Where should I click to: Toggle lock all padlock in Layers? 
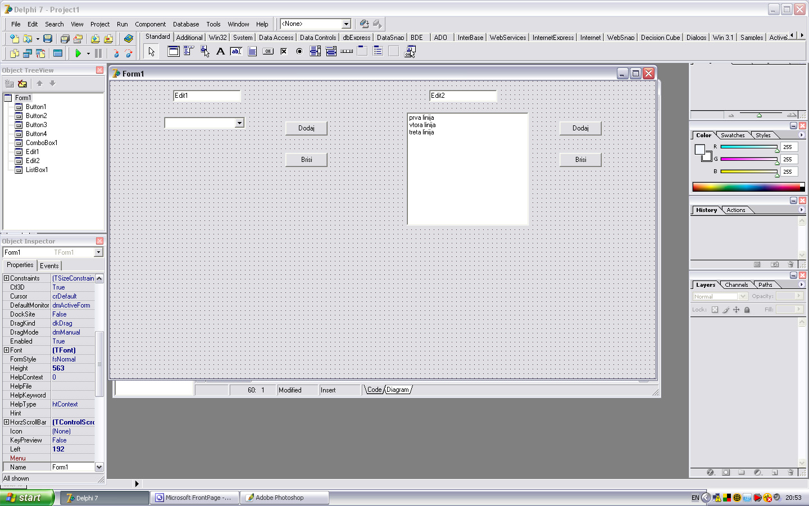(747, 310)
